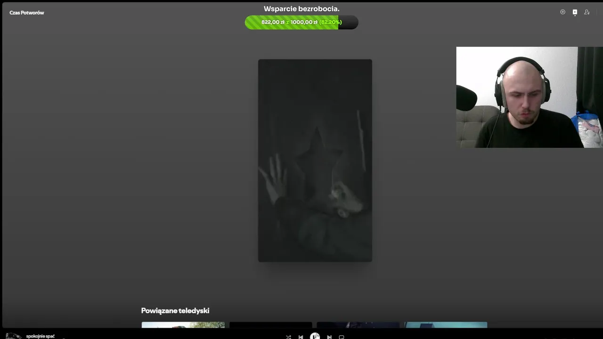603x339 pixels.
Task: Skip to the next track
Action: pyautogui.click(x=329, y=337)
